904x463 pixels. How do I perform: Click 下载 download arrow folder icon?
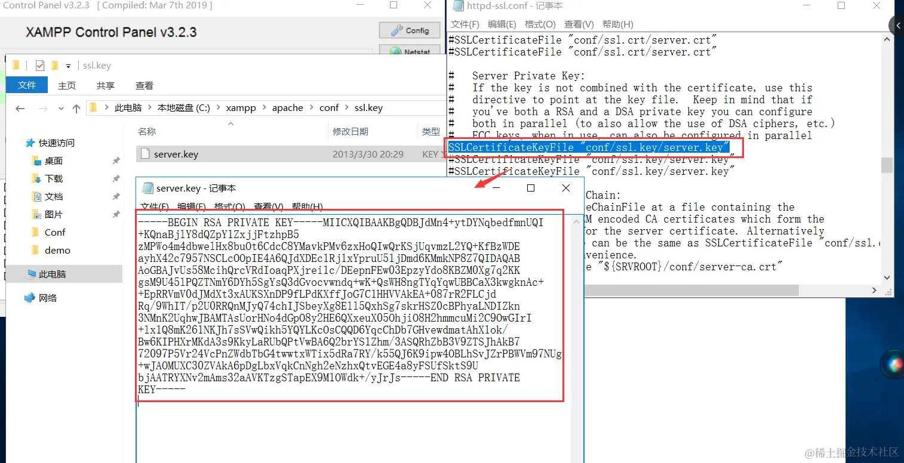36,179
